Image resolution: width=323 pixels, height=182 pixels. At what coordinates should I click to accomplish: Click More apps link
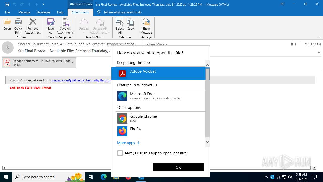click(x=128, y=143)
